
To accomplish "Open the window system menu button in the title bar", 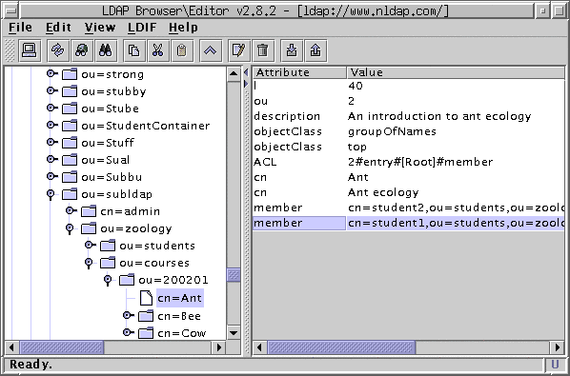I will [x=10, y=10].
